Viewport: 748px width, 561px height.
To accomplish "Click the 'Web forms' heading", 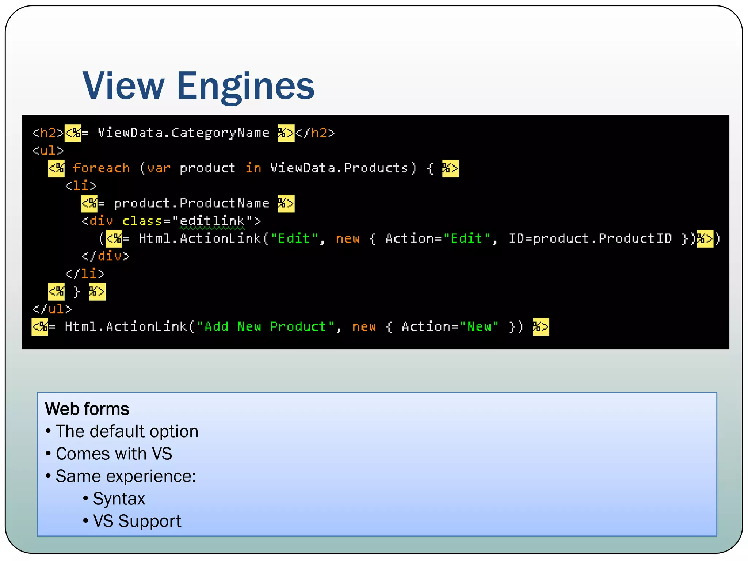I will pyautogui.click(x=87, y=409).
